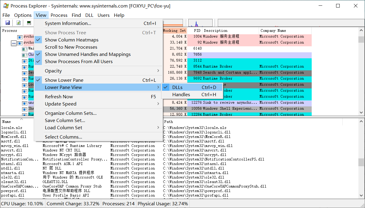Expand the Lower Pane View submenu
365x208 pixels.
[x=98, y=87]
